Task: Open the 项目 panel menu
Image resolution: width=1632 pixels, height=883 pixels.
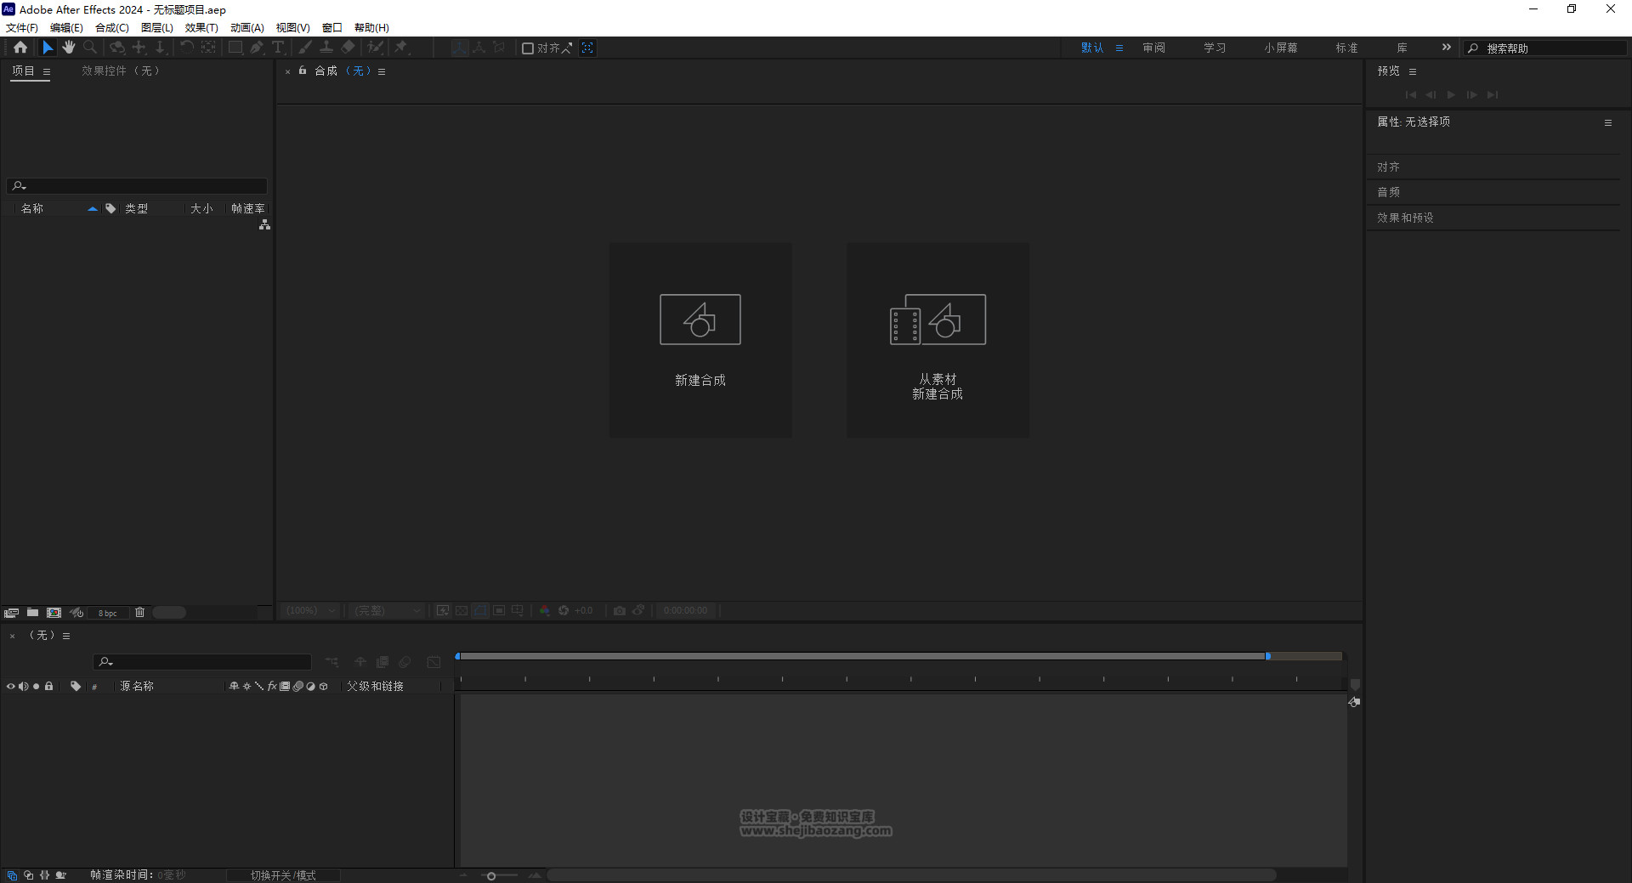Action: [x=47, y=71]
